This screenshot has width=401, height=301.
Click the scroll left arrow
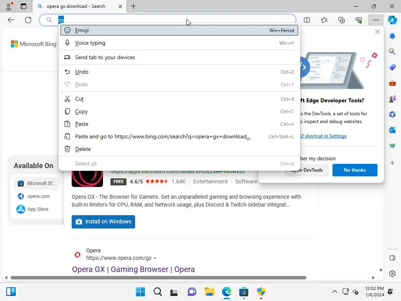coord(6,278)
